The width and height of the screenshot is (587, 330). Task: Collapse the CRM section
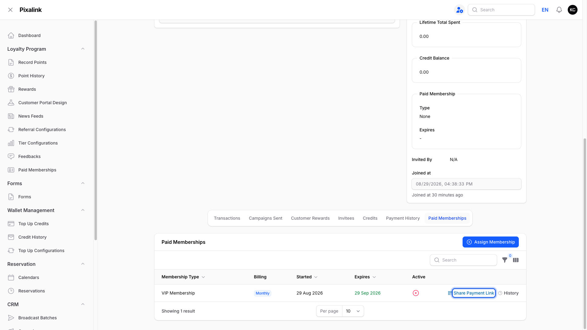coord(83,304)
